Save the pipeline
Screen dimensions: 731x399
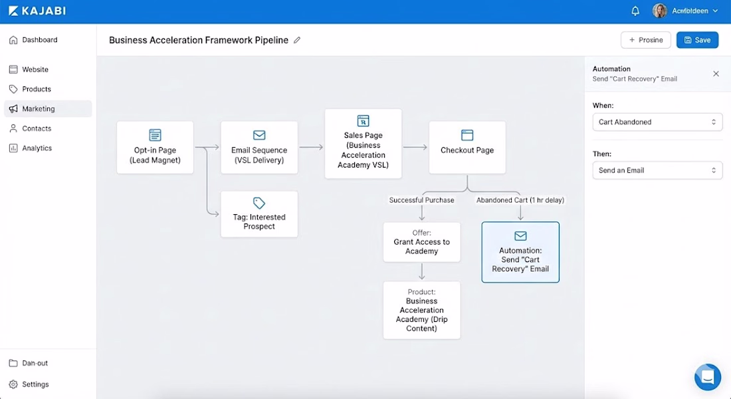coord(697,40)
